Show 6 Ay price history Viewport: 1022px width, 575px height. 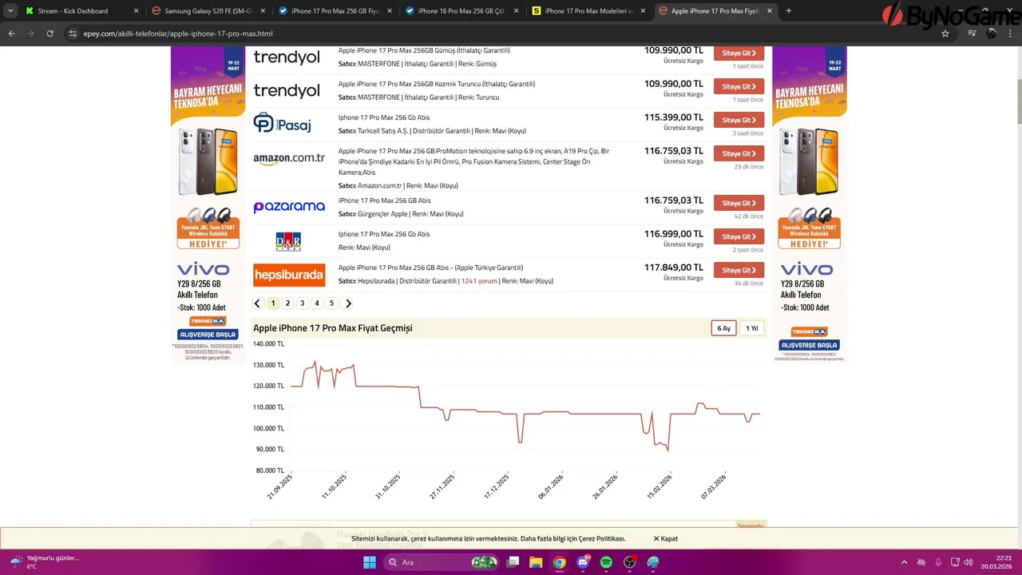point(723,328)
